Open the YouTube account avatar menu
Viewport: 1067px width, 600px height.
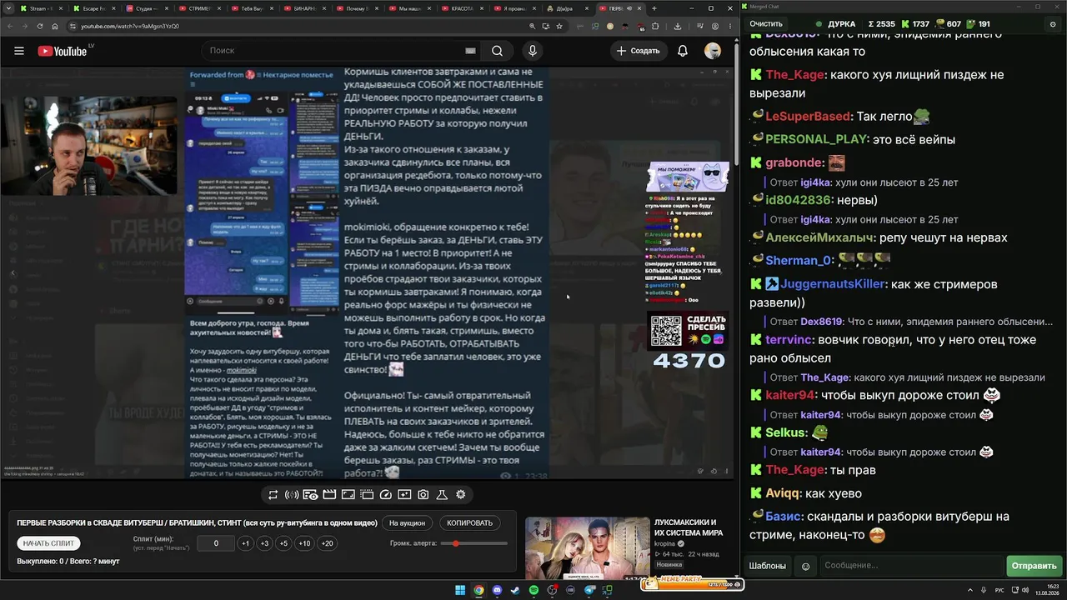[x=713, y=51]
